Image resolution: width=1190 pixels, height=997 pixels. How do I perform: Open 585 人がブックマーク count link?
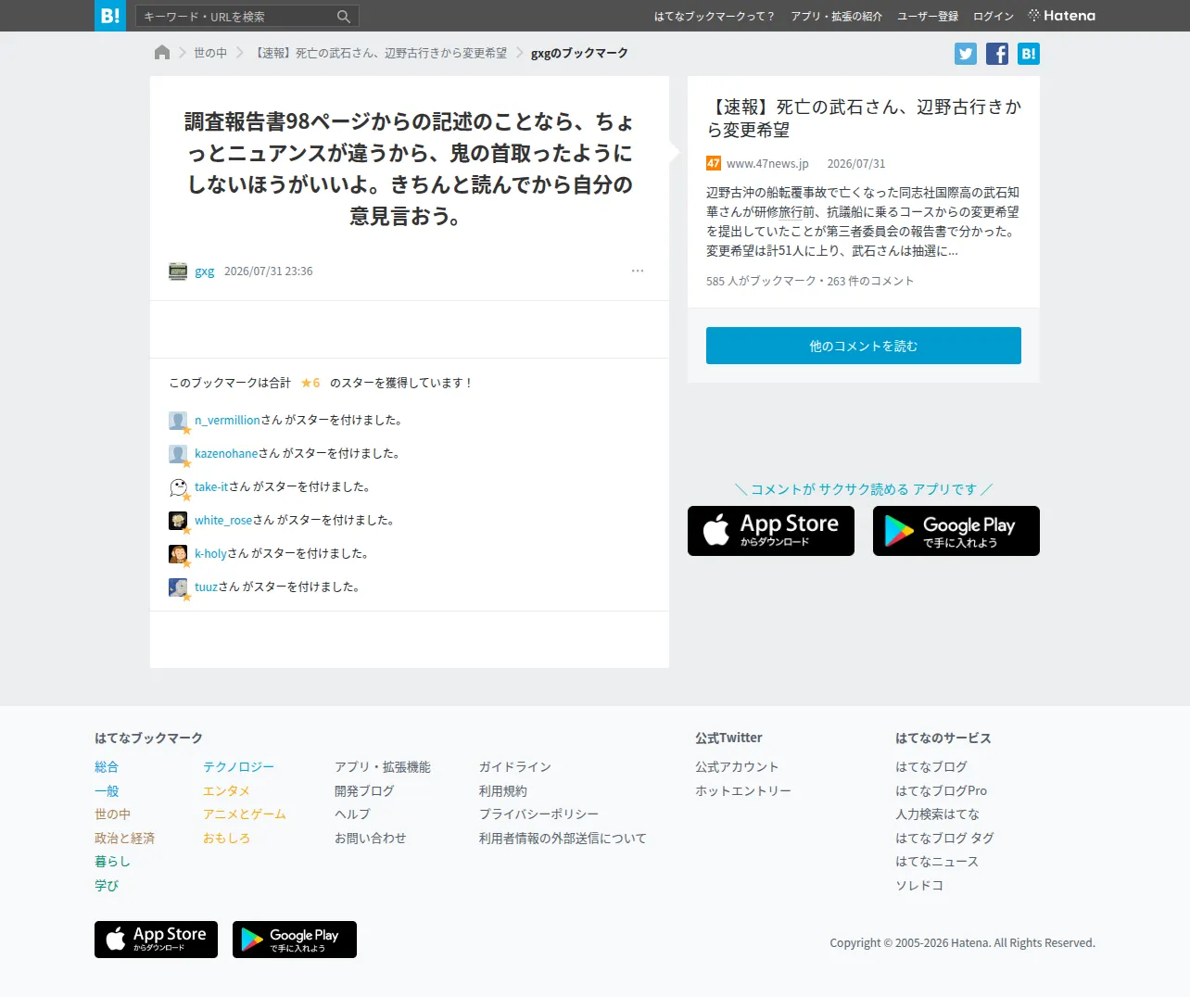(x=761, y=281)
